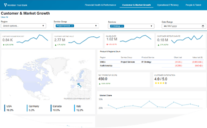
Task: Click the Meridian Trust Bank logo icon
Action: [x=5, y=5]
